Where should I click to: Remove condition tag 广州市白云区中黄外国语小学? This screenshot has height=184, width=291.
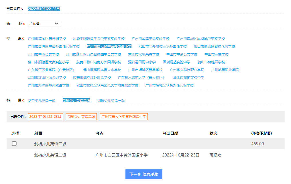pyautogui.click(x=124, y=117)
